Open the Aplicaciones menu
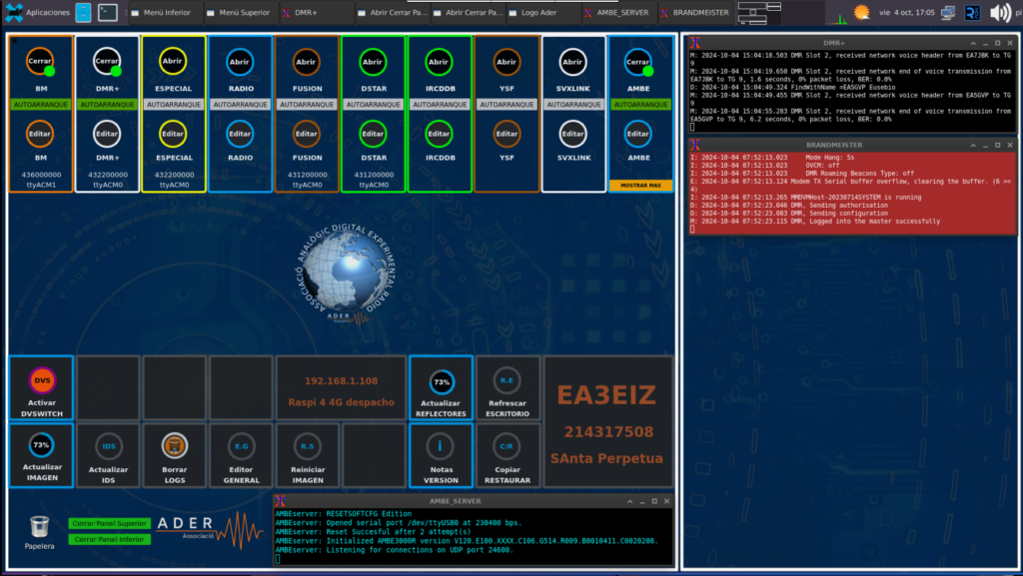 click(x=37, y=12)
